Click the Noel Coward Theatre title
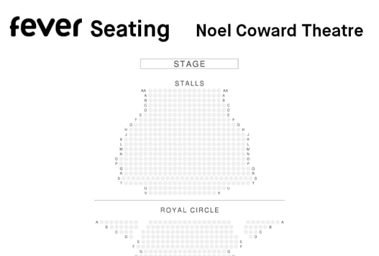This screenshot has height=256, width=379. [279, 30]
